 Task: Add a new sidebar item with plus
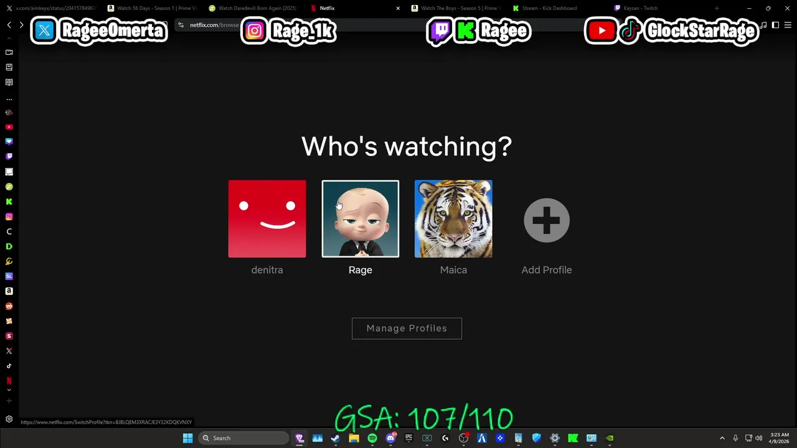point(9,401)
